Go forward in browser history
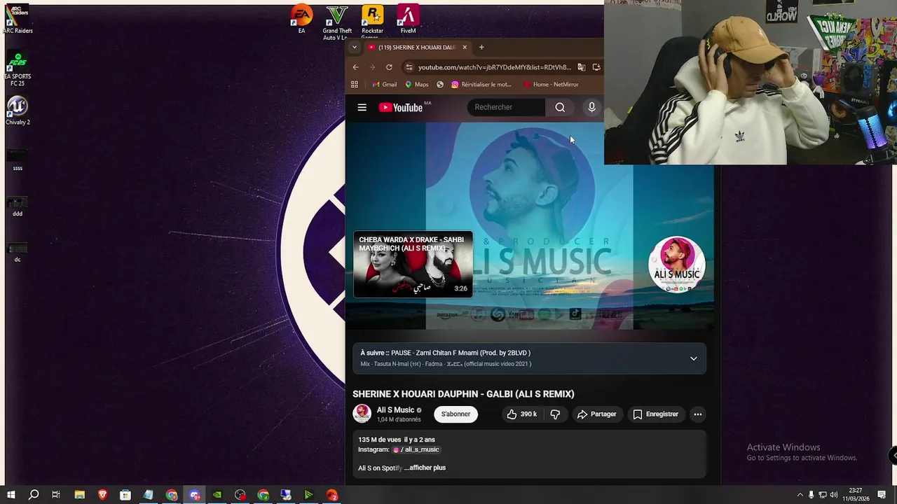The height and width of the screenshot is (504, 897). pos(372,67)
